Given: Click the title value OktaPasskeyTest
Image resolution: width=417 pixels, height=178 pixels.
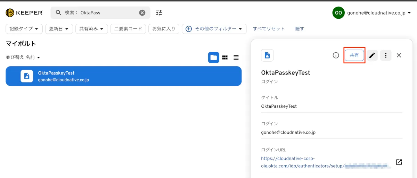Looking at the screenshot, I should 279,106.
